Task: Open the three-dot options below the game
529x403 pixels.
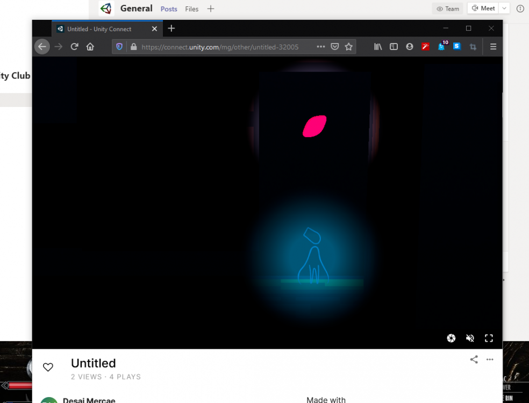Action: (490, 359)
